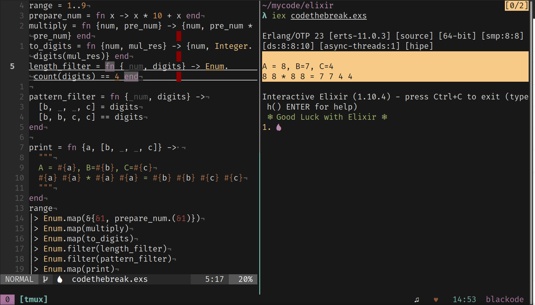Click the lambda prompt icon in the terminal
Screen dimensions: 535x305
(265, 15)
